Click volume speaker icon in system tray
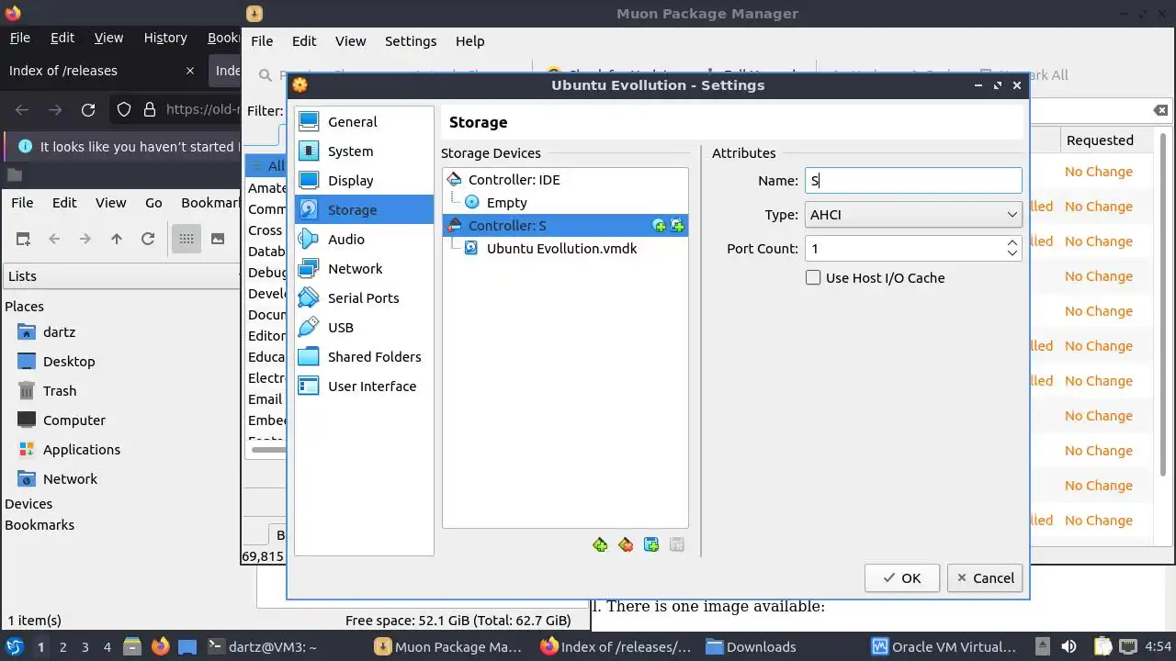This screenshot has width=1176, height=661. tap(1069, 647)
